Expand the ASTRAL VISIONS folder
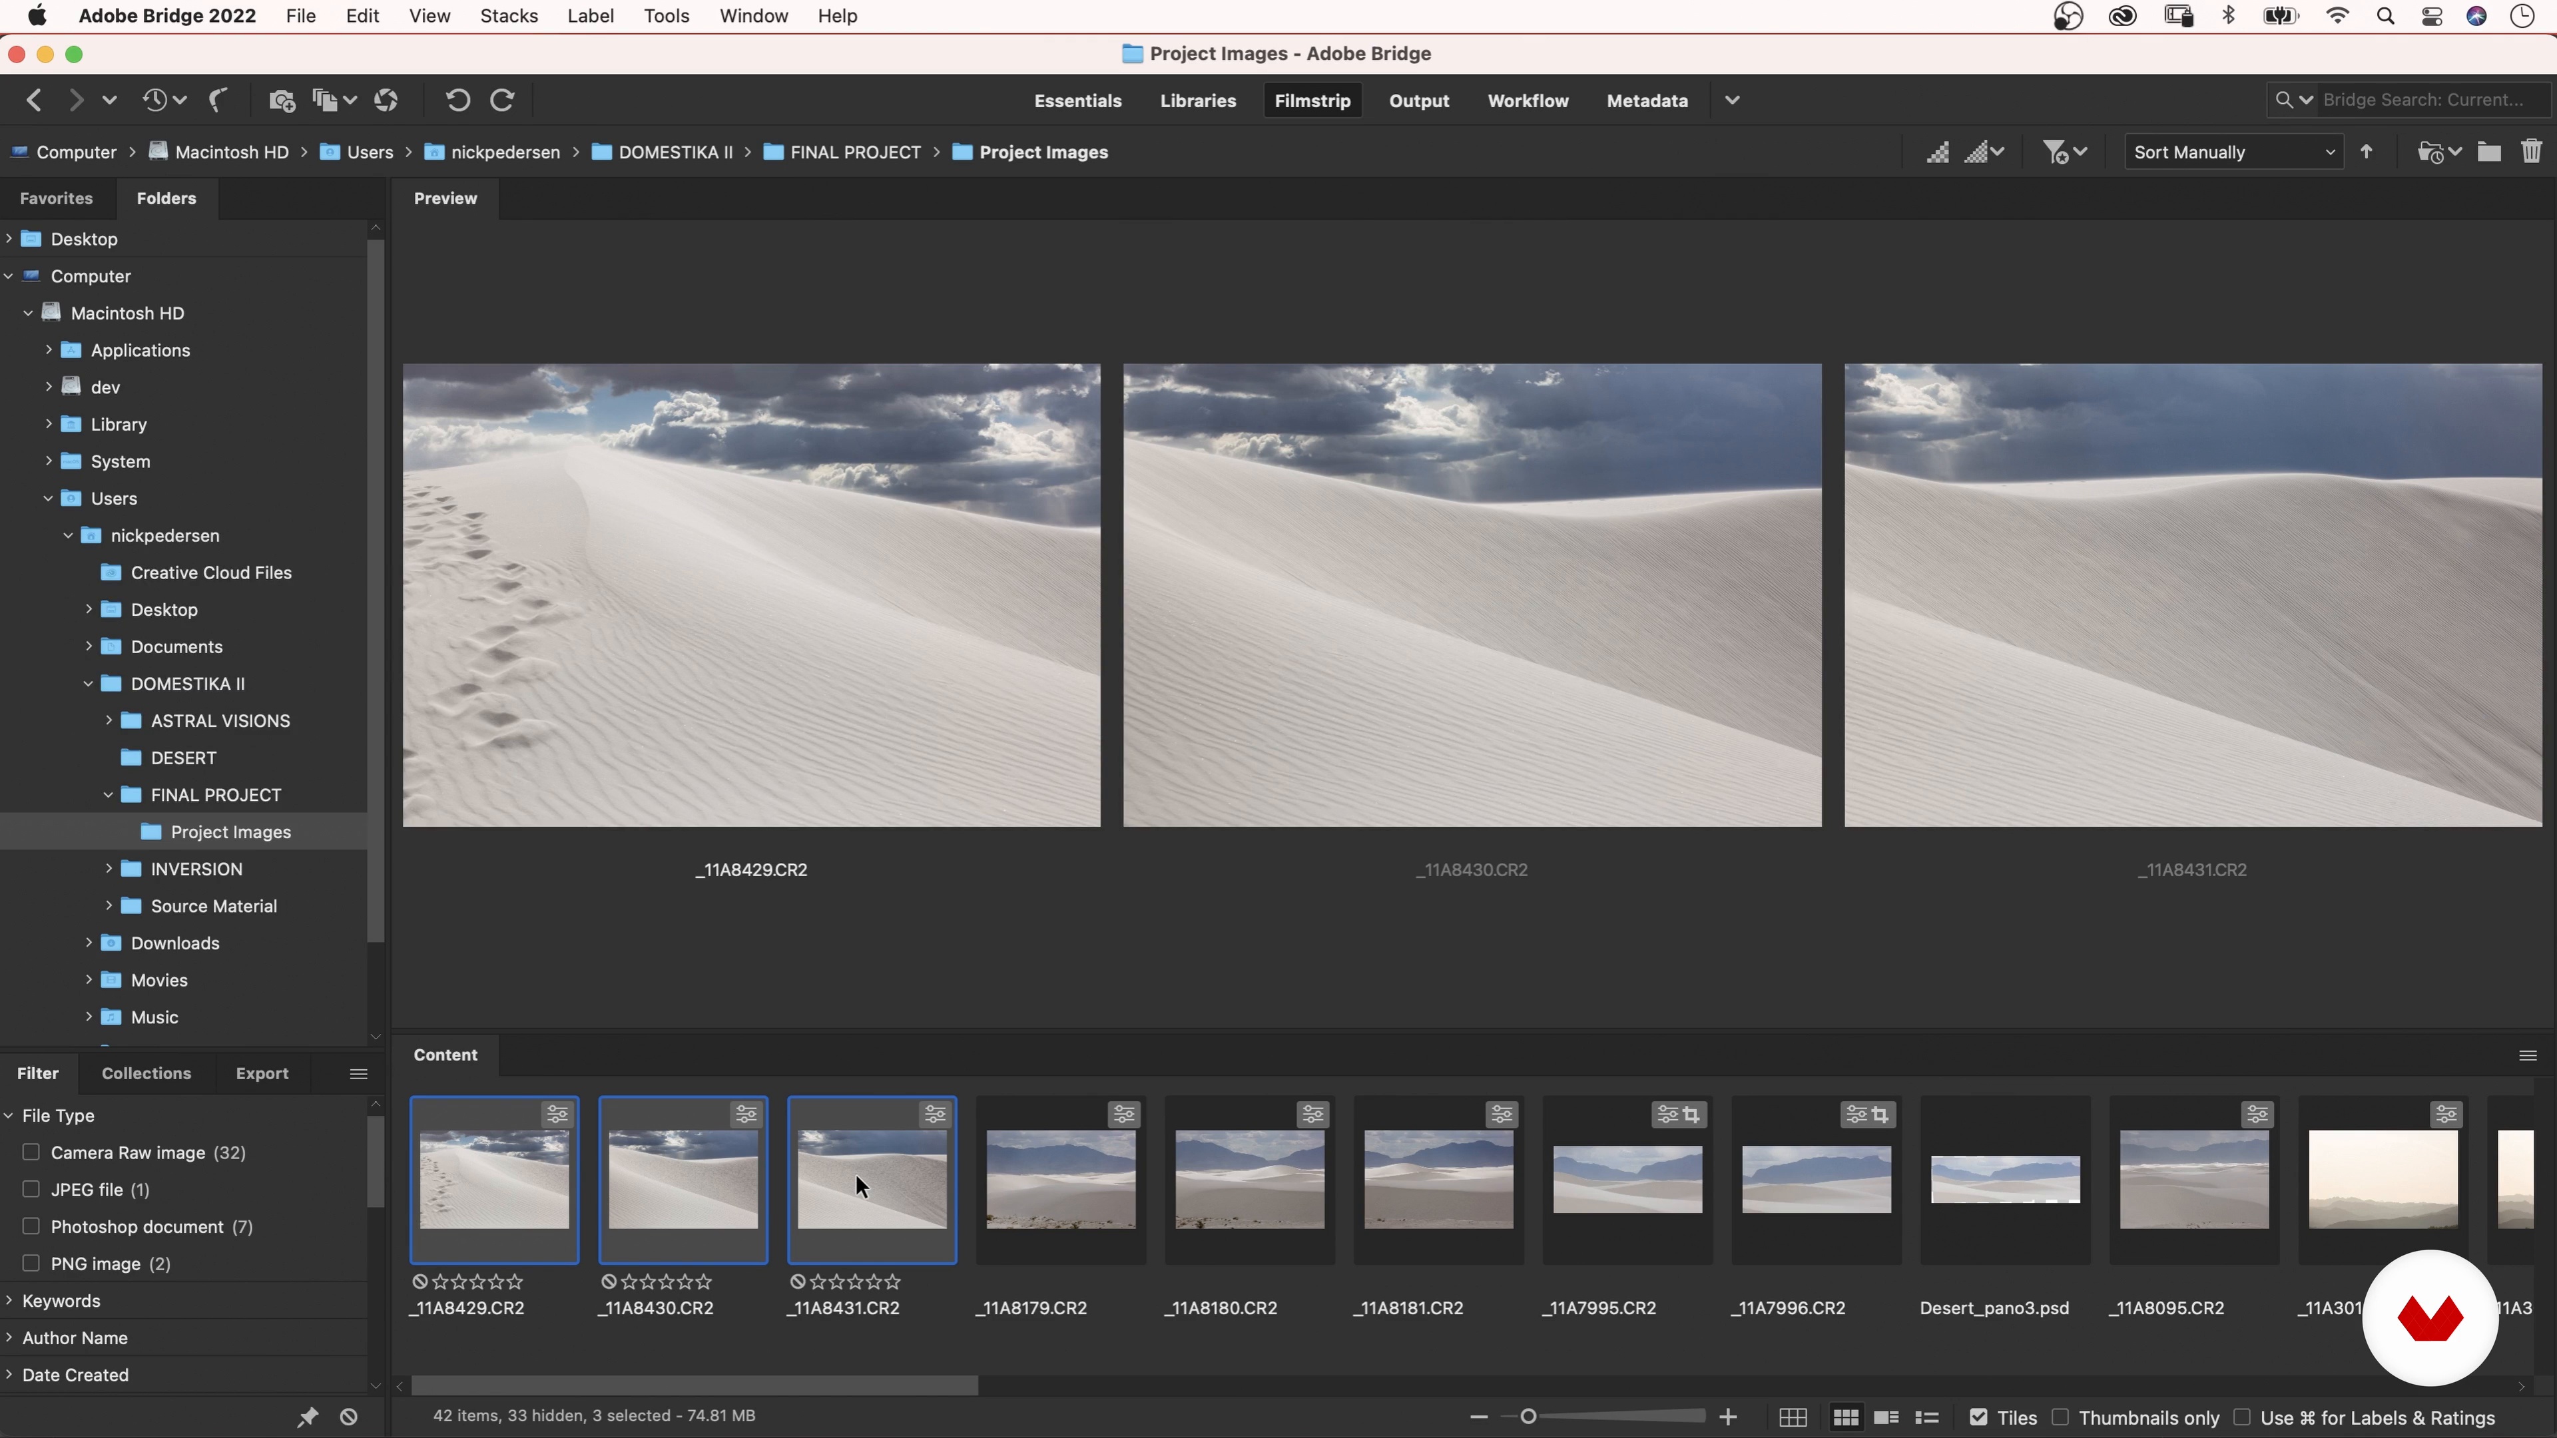Viewport: 2557px width, 1438px height. 109,720
